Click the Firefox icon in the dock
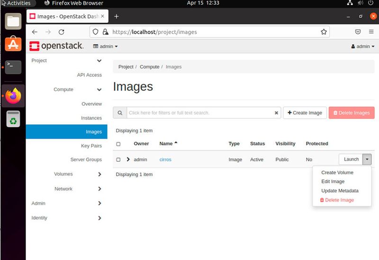 coord(13,96)
